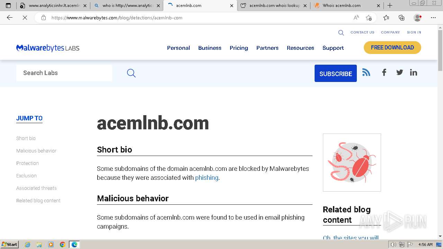
Task: Open the Personal menu
Action: tap(179, 48)
